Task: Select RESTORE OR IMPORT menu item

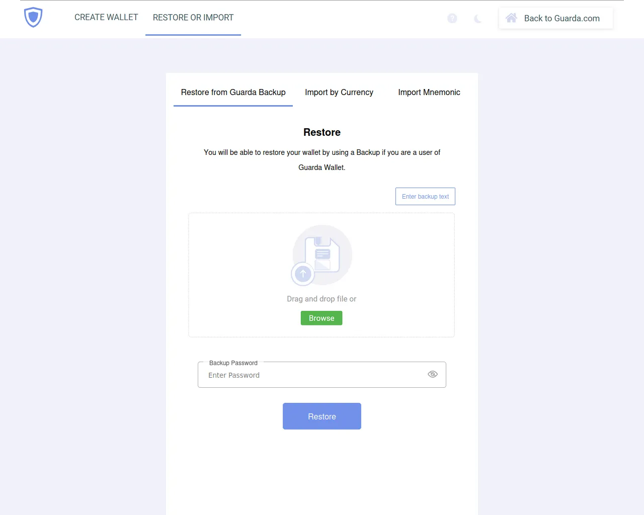Action: pos(193,18)
